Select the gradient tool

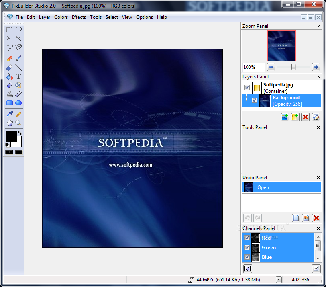coord(9,85)
